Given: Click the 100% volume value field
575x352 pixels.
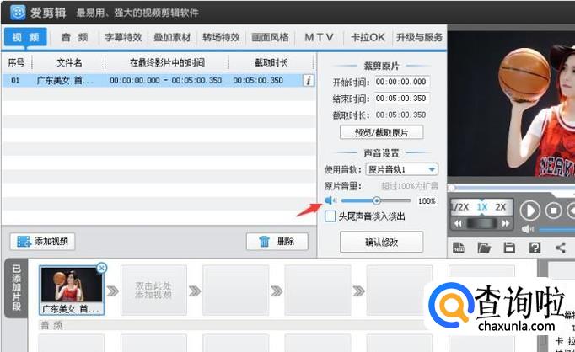Looking at the screenshot, I should click(x=427, y=201).
